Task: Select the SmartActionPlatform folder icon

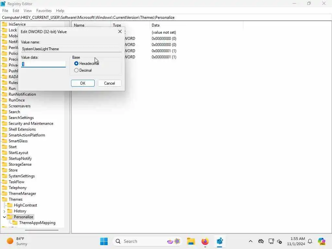Action: (x=5, y=135)
